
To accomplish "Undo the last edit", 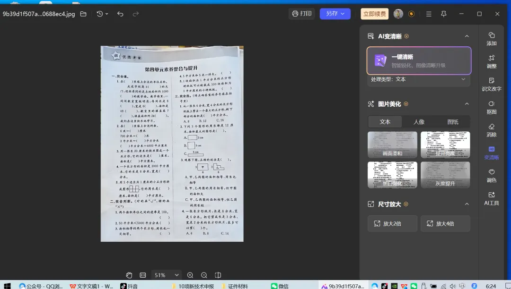I will [120, 14].
